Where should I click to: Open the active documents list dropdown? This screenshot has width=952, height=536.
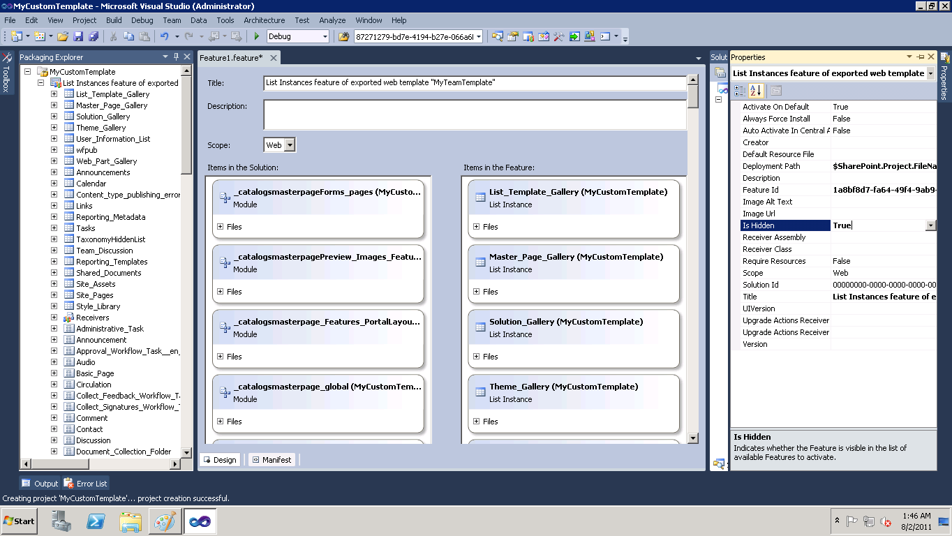tap(699, 58)
